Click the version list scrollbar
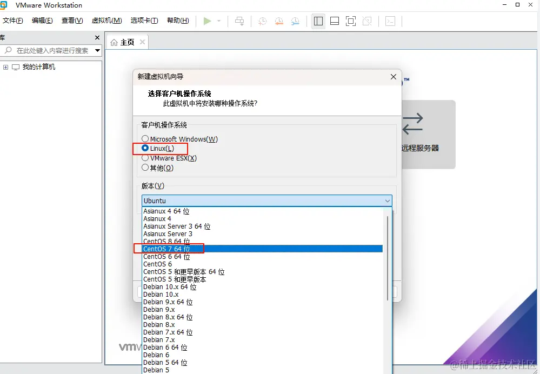 (388, 258)
